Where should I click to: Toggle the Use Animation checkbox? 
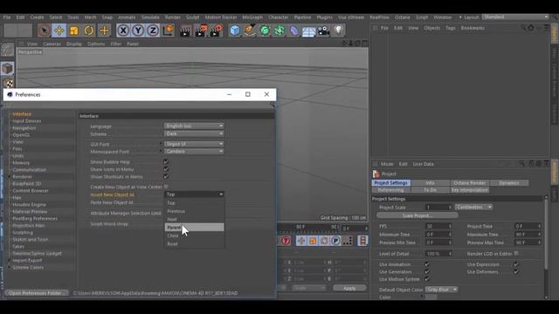click(x=427, y=264)
